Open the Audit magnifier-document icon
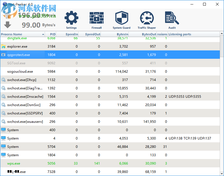Screen dimensions: 224x176 pyautogui.click(x=172, y=18)
